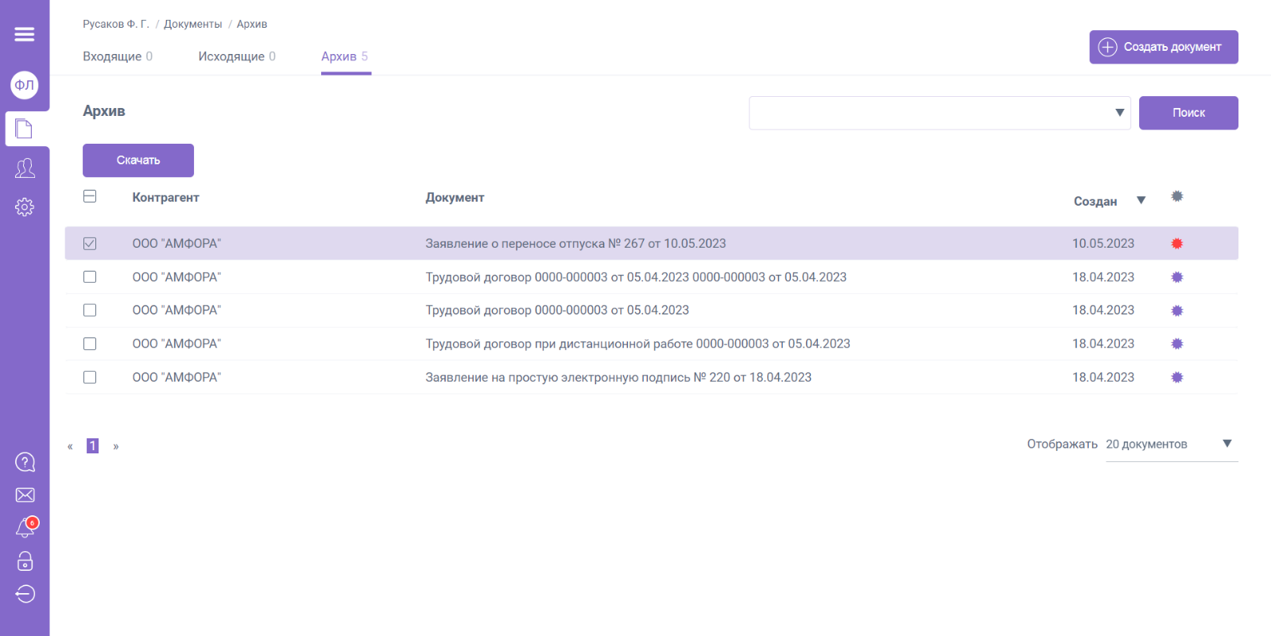The width and height of the screenshot is (1271, 636).
Task: Check the Заявление на простую электронную подпись row
Action: click(x=90, y=377)
